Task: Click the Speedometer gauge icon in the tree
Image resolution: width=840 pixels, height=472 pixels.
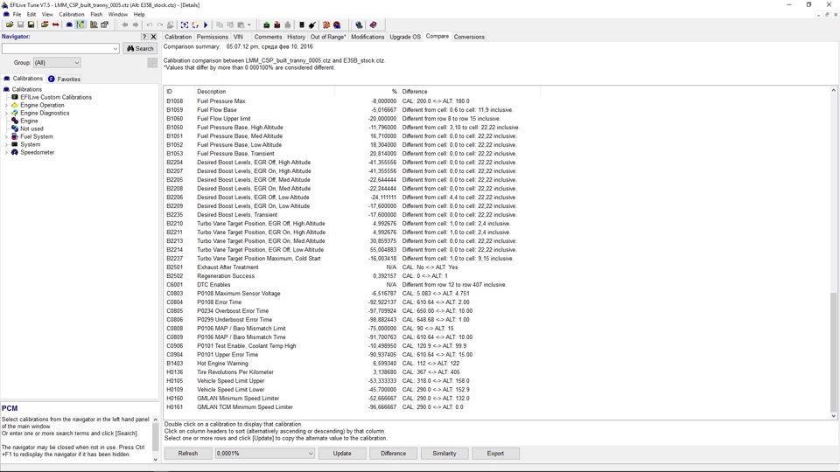Action: [x=15, y=152]
